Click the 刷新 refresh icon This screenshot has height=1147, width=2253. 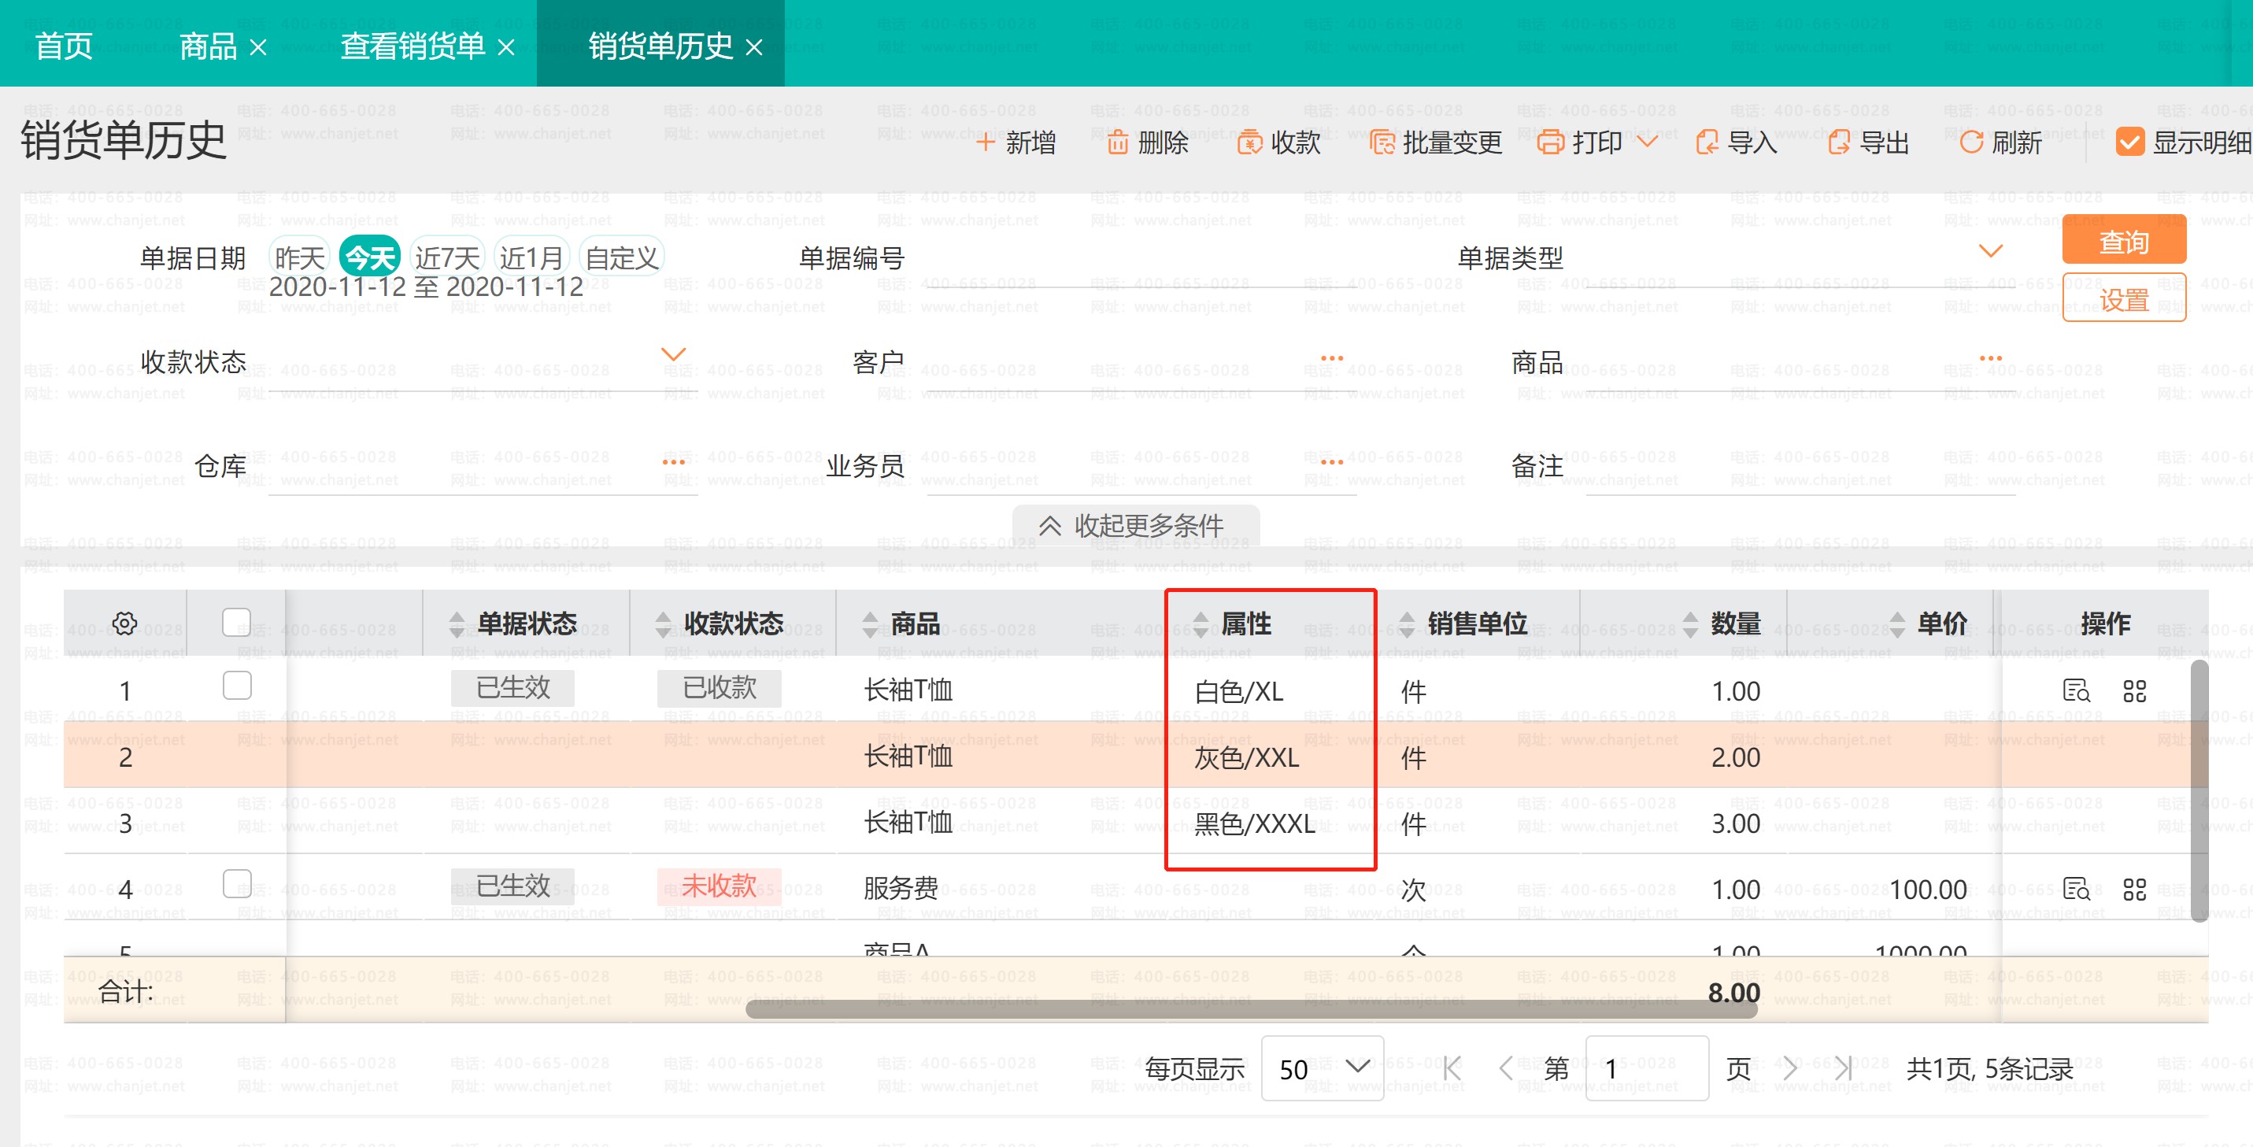pos(1970,142)
